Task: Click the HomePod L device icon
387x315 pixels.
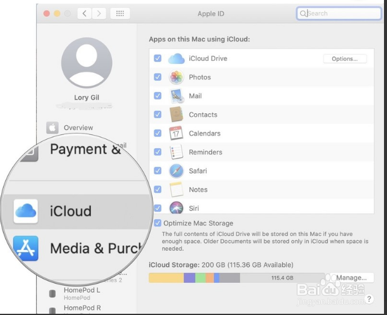Action: 52,294
